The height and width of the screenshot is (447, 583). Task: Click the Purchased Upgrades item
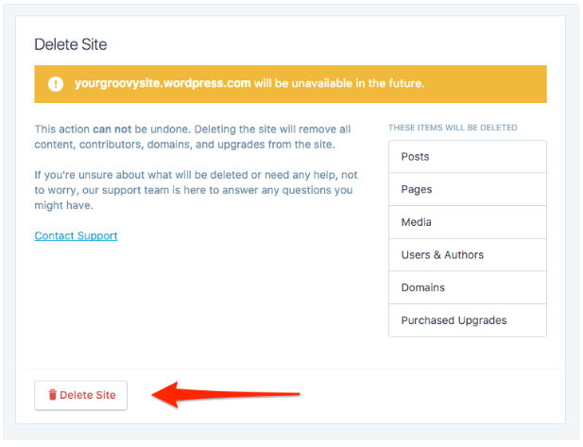coord(467,320)
